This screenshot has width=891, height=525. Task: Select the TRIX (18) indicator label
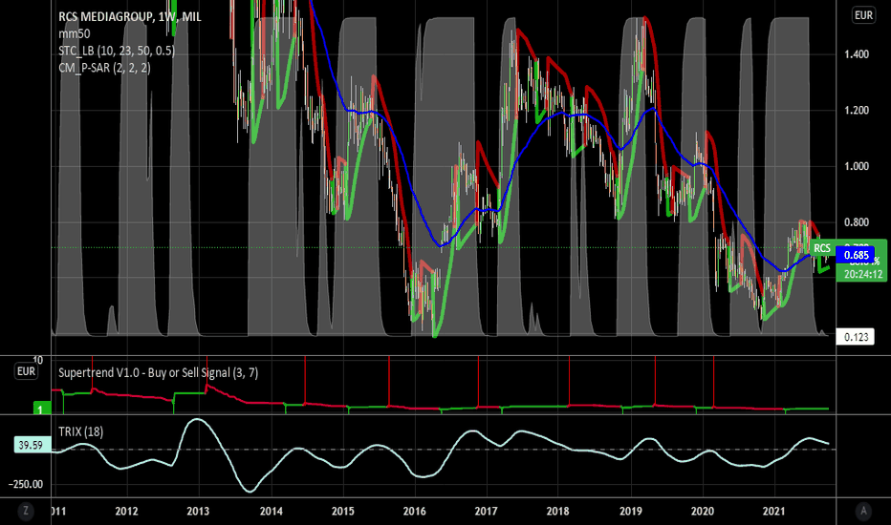pos(80,431)
